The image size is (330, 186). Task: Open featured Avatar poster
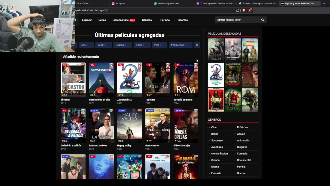click(250, 75)
